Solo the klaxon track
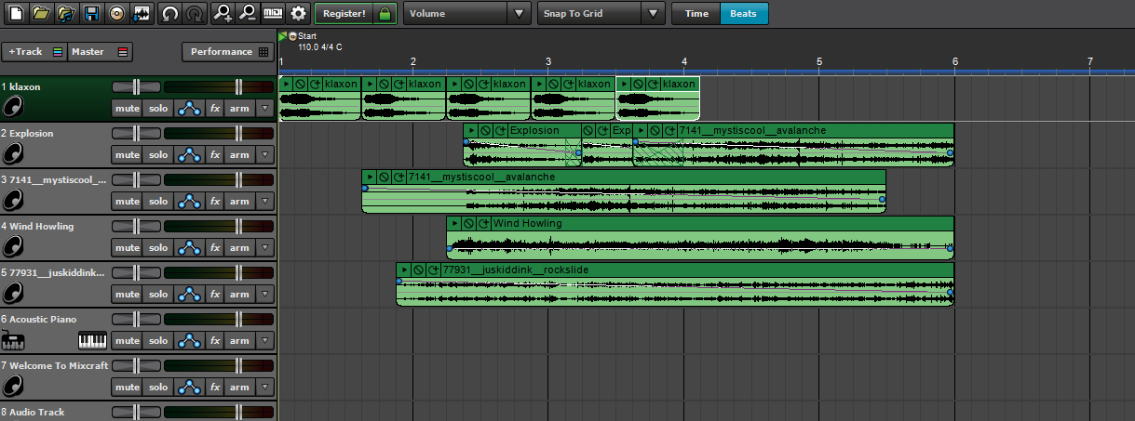Screen dimensions: 1135x421 [x=158, y=109]
